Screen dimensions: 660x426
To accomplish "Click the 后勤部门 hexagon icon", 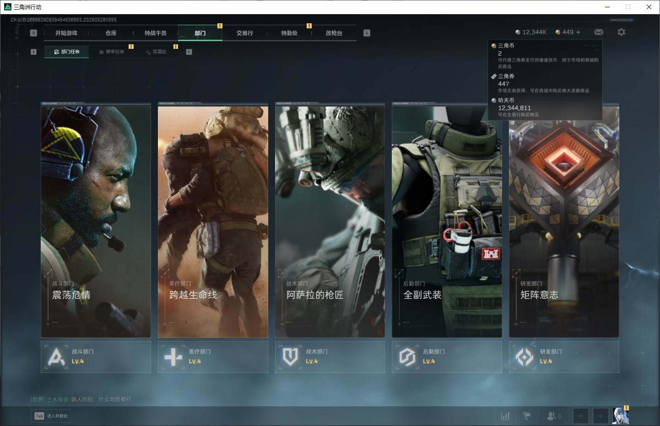I will [x=407, y=357].
